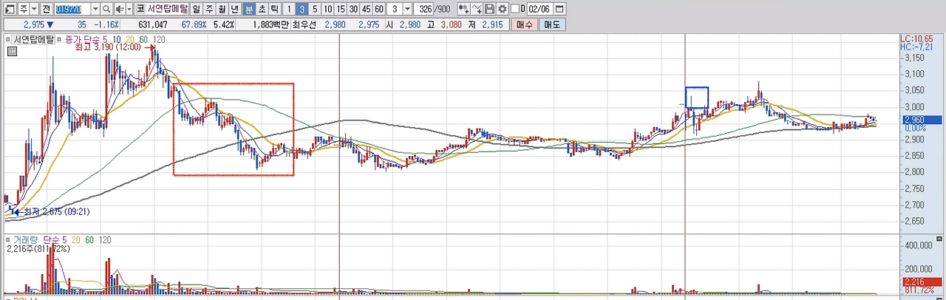Expand the custom interval dropdown arrow
946x300 pixels.
pyautogui.click(x=407, y=9)
